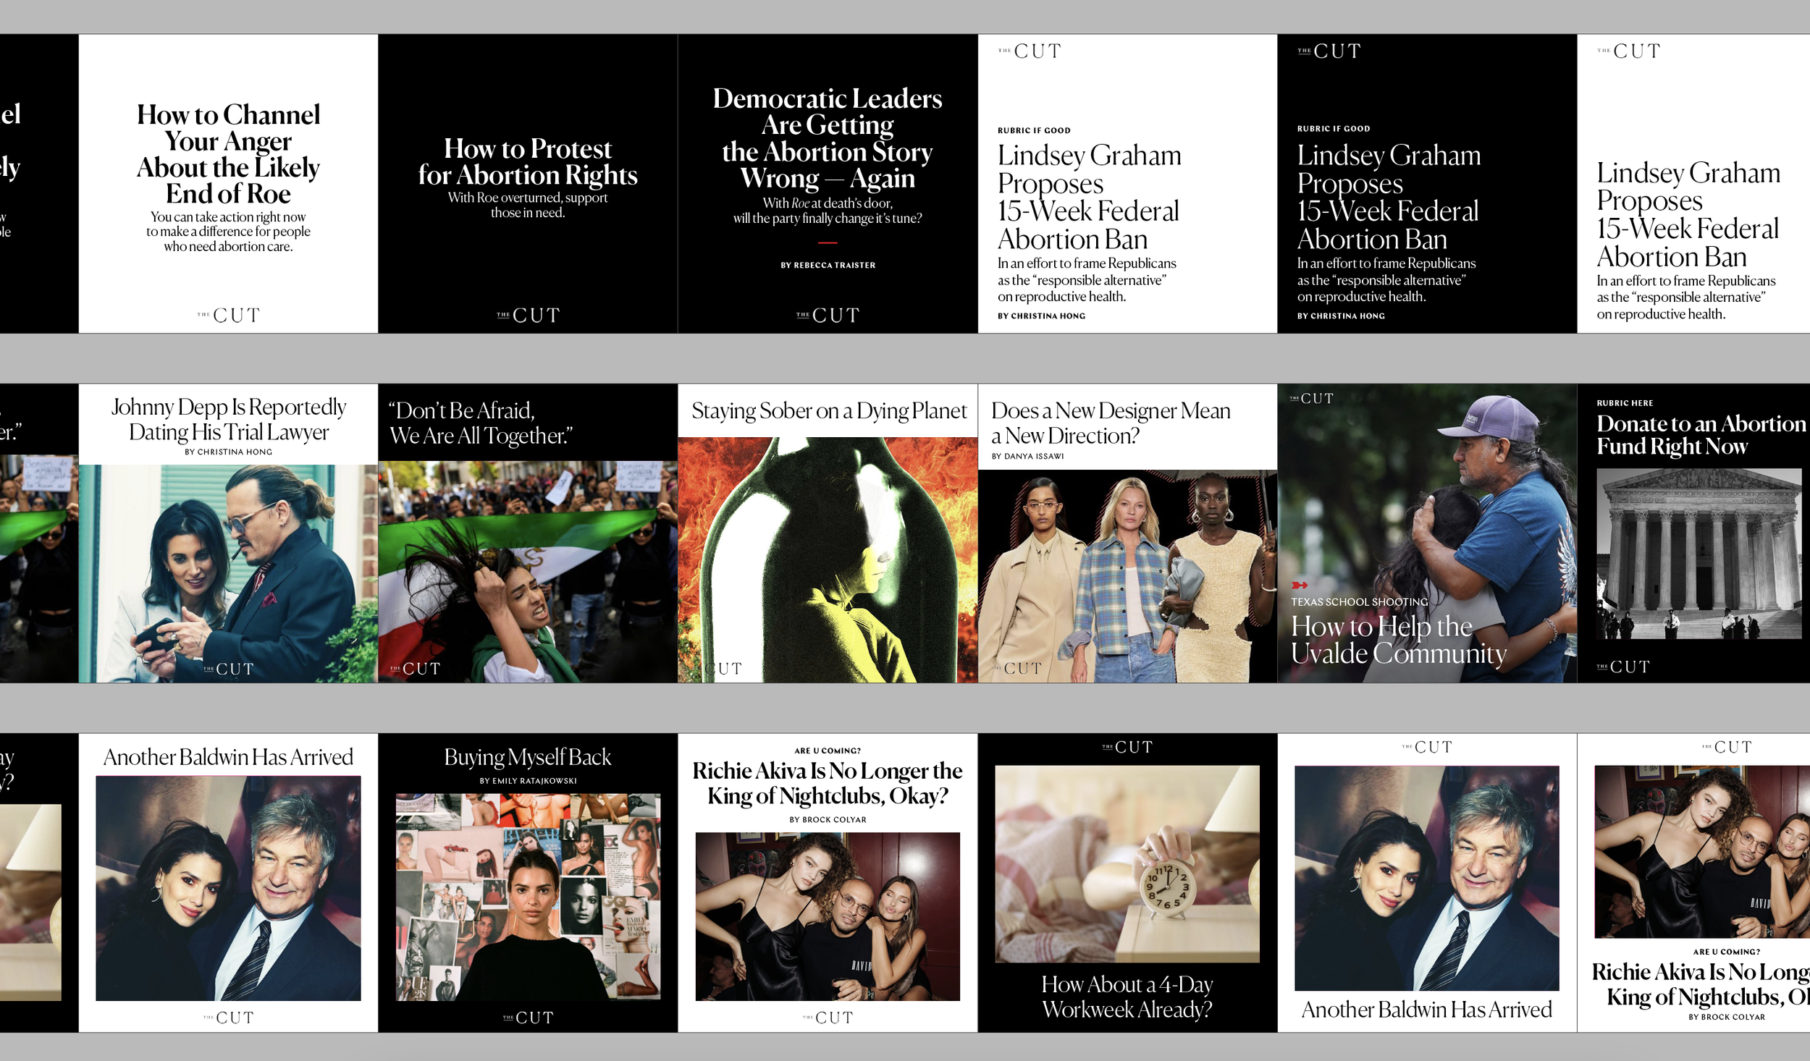
Task: Click 'With Roe at death's door' subtitle
Action: pos(828,211)
